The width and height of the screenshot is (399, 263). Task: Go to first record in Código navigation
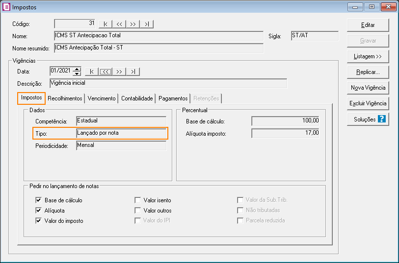tap(106, 24)
